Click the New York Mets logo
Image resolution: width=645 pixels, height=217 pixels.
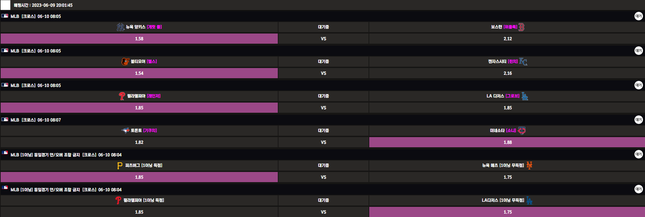coord(529,166)
